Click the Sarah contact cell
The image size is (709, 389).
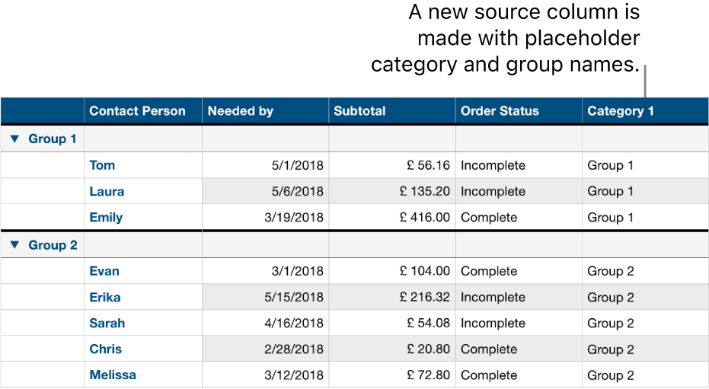pyautogui.click(x=107, y=323)
